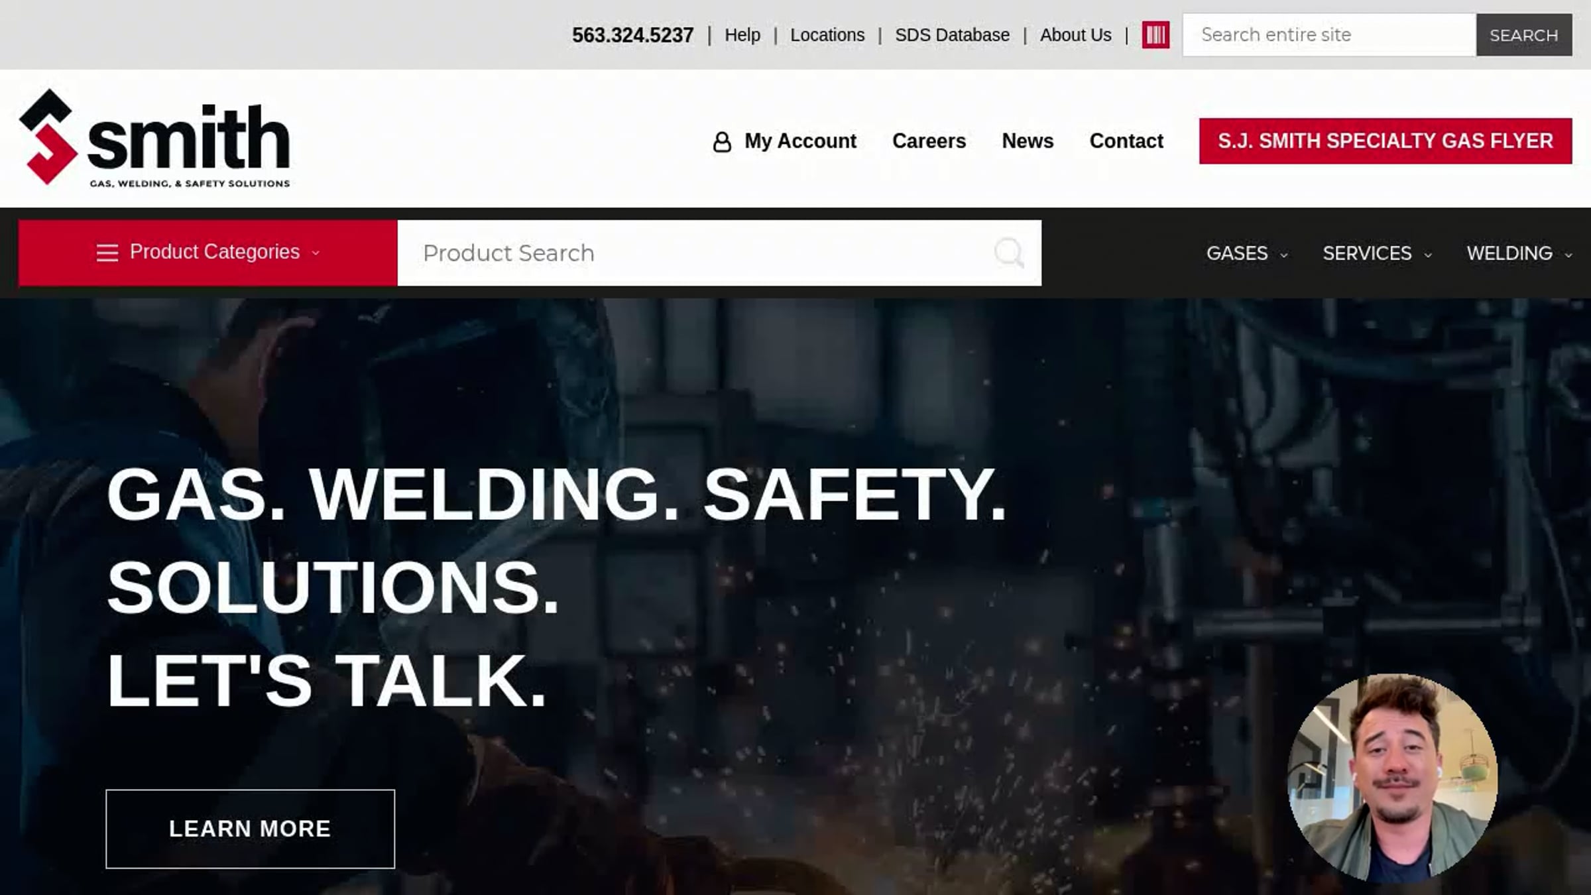The width and height of the screenshot is (1591, 895).
Task: Open the SDS Database link
Action: [952, 34]
